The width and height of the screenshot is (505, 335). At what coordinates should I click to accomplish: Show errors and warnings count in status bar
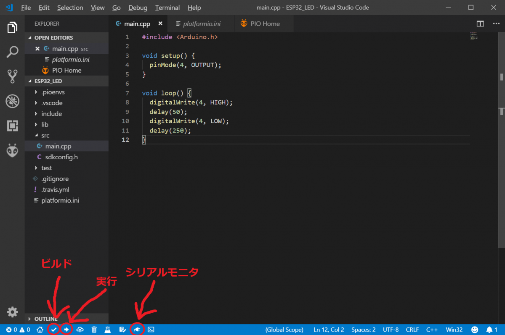(18, 330)
